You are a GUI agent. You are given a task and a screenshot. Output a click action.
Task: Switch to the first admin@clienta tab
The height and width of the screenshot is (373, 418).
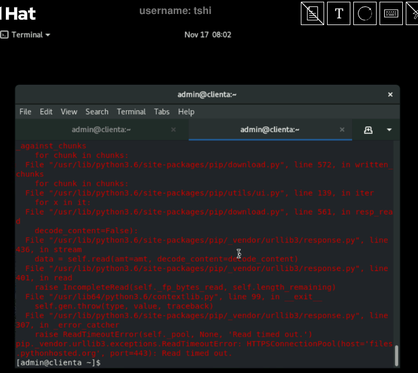(101, 129)
